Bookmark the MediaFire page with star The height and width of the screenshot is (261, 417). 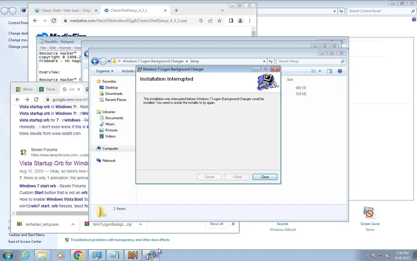click(x=220, y=21)
